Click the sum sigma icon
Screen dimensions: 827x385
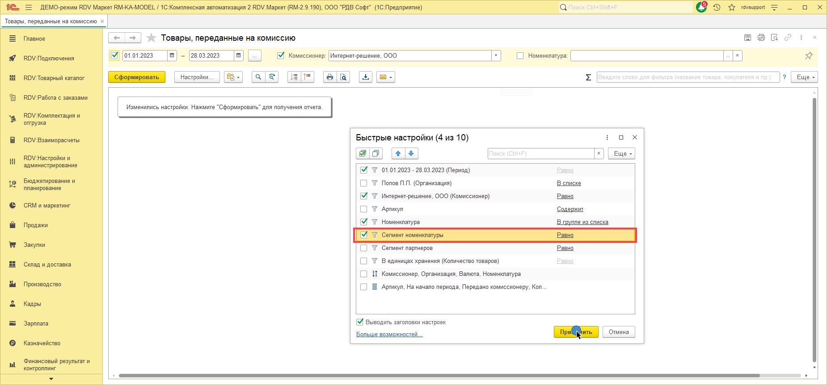tap(588, 77)
